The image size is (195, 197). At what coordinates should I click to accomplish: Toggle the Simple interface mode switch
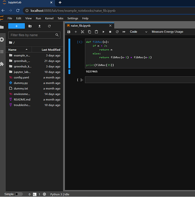click(x=19, y=194)
